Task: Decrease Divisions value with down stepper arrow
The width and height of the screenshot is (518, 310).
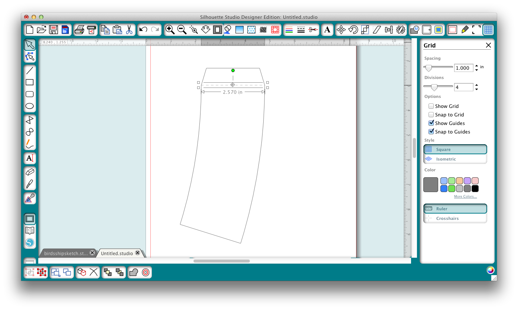Action: coord(476,89)
